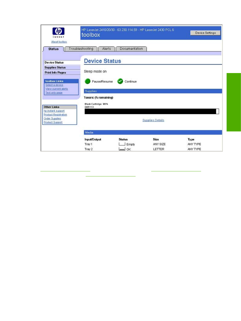Switch to the Troubleshooting tab
Viewport: 241px width, 321px height.
[81, 49]
